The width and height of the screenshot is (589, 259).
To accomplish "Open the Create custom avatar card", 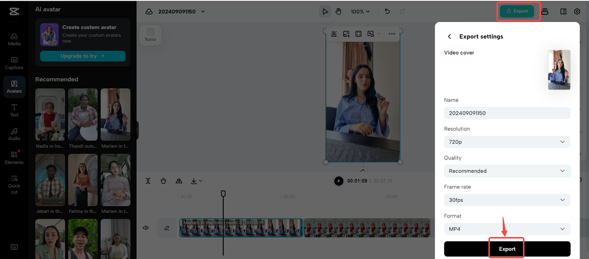I will [x=83, y=43].
